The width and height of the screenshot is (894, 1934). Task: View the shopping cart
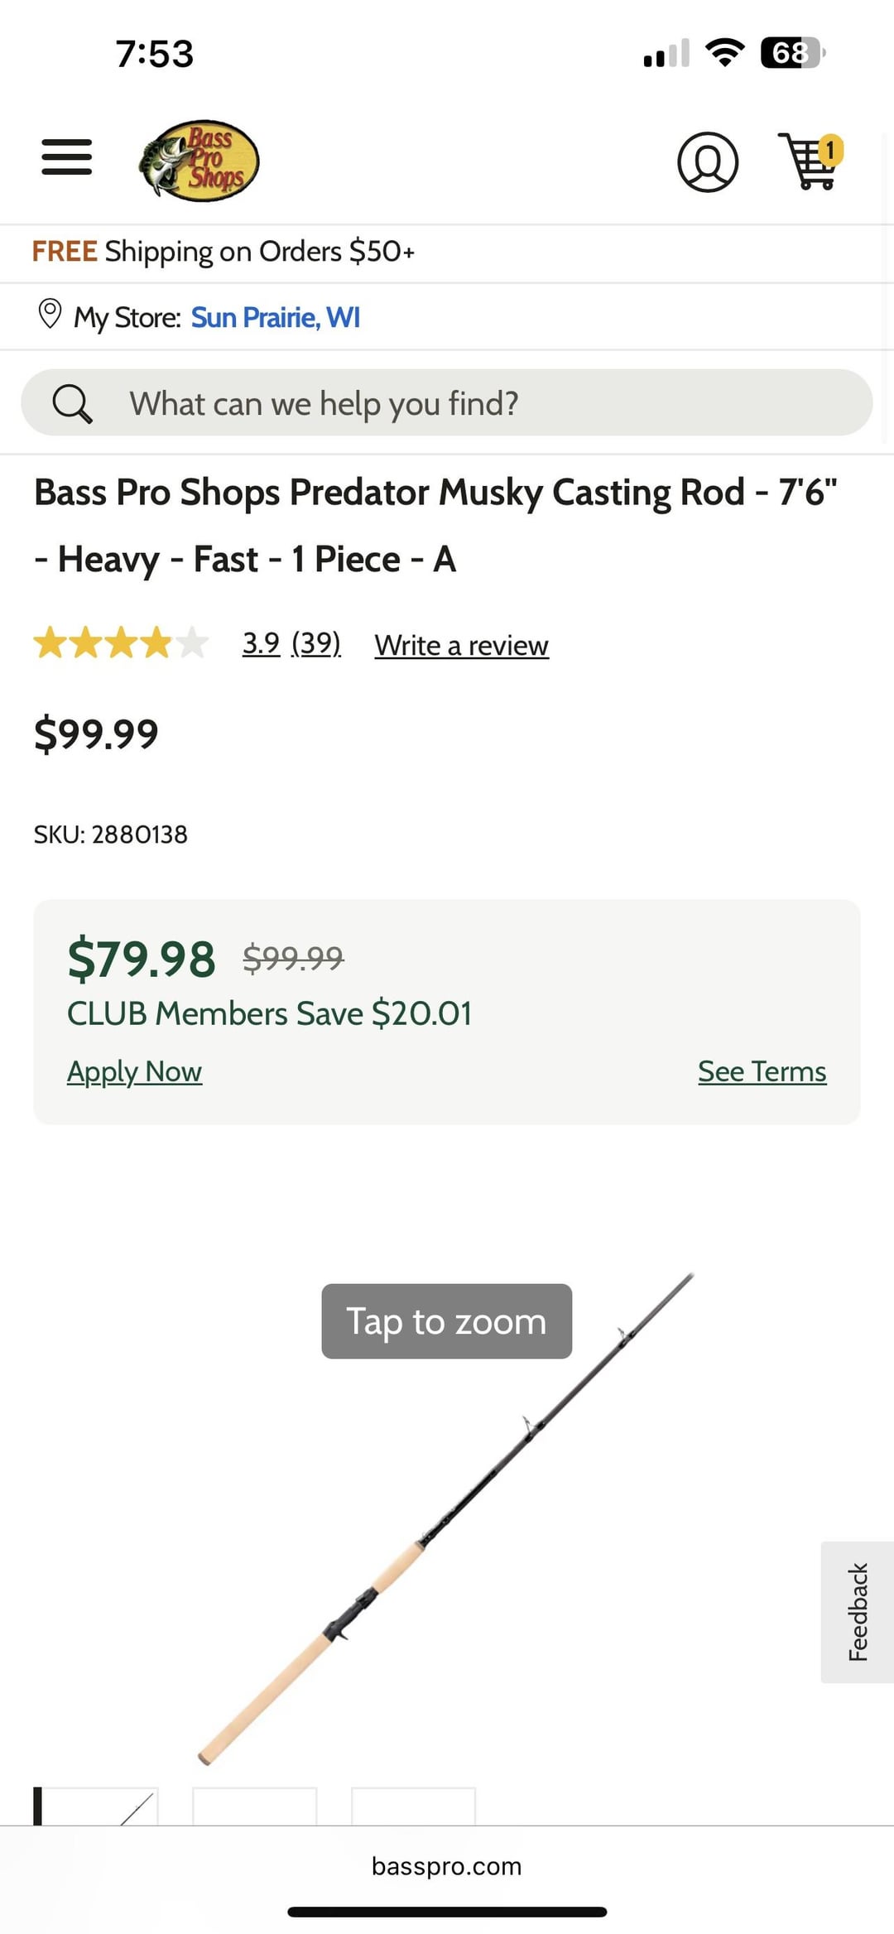tap(810, 162)
